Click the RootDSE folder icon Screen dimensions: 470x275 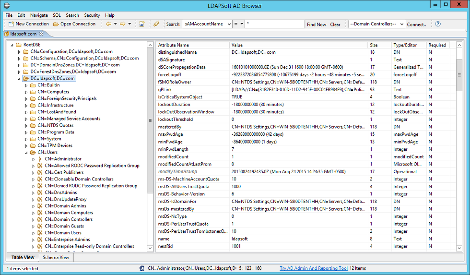tap(19, 45)
